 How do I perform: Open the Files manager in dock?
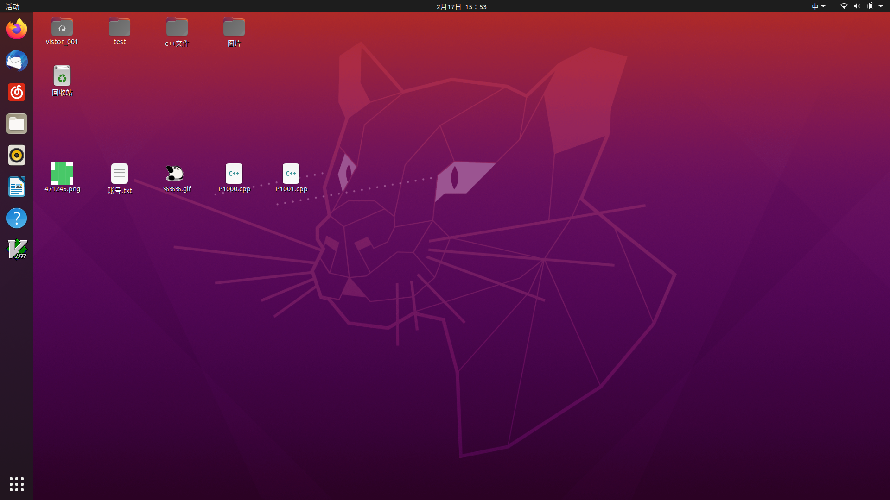click(17, 124)
